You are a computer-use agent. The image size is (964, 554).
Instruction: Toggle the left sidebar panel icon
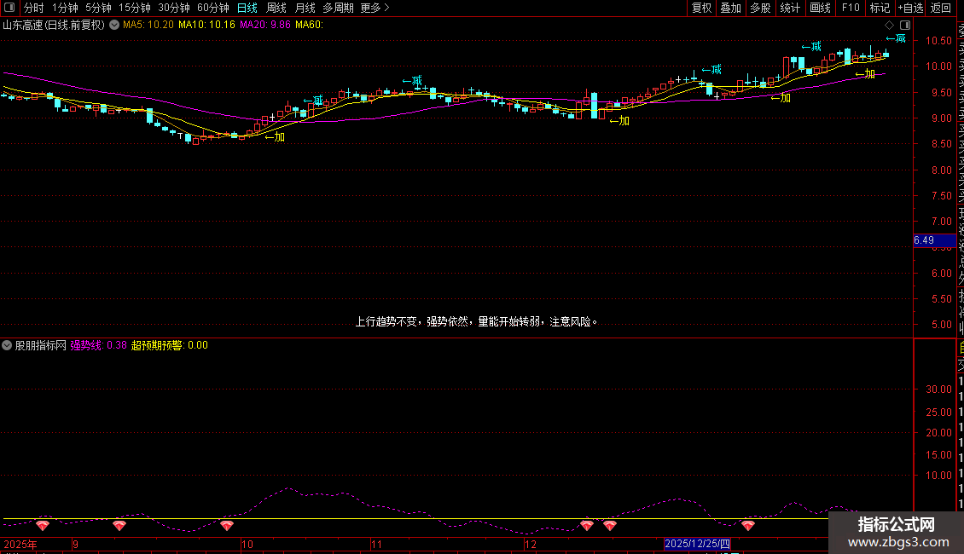(9, 8)
